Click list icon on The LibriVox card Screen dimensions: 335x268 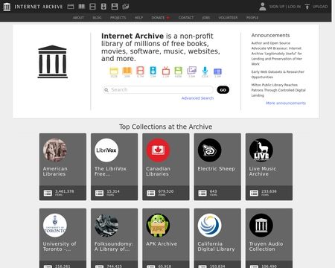pos(99,193)
